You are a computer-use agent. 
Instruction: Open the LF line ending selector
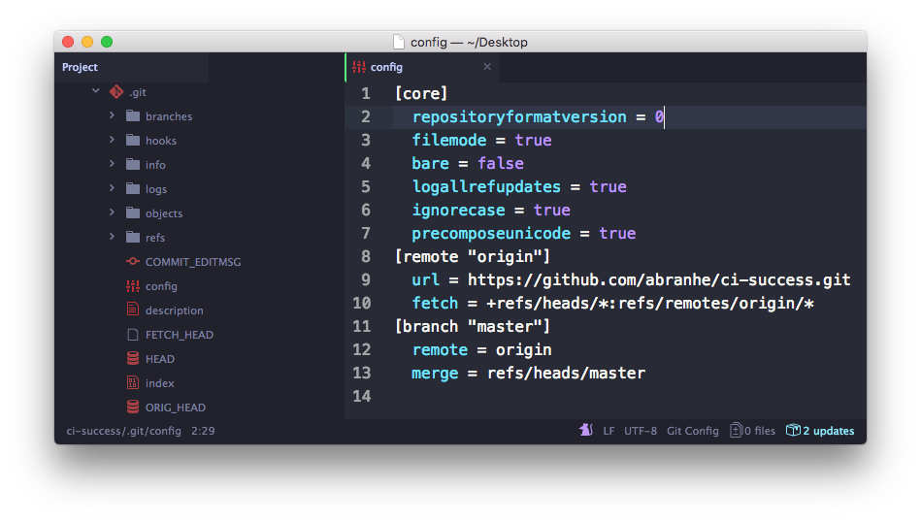point(609,431)
